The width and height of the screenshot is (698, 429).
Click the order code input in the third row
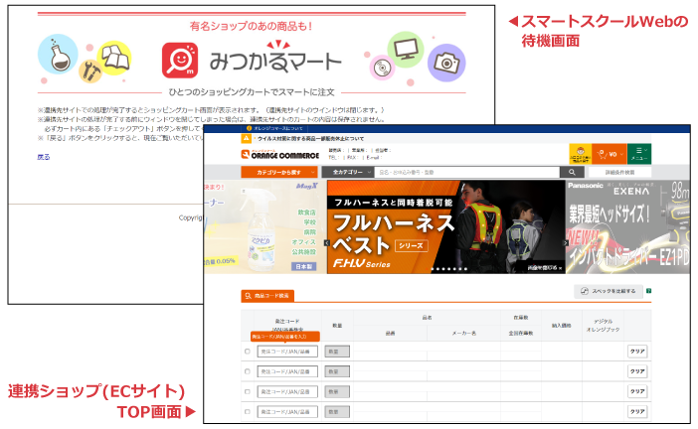(x=287, y=391)
